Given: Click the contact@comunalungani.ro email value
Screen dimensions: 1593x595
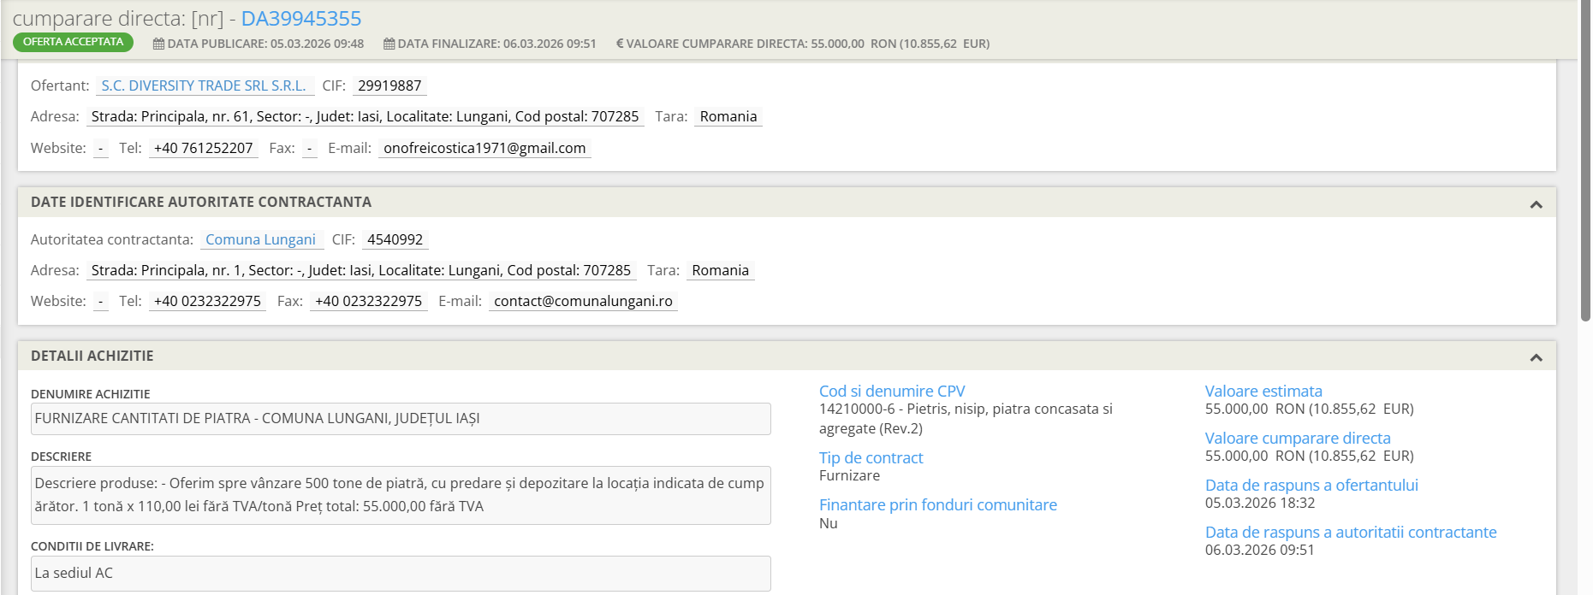Looking at the screenshot, I should [583, 301].
